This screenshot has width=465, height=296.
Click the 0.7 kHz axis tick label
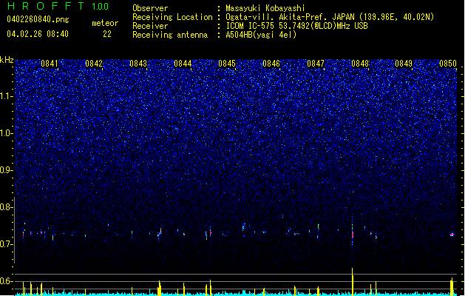(7, 244)
